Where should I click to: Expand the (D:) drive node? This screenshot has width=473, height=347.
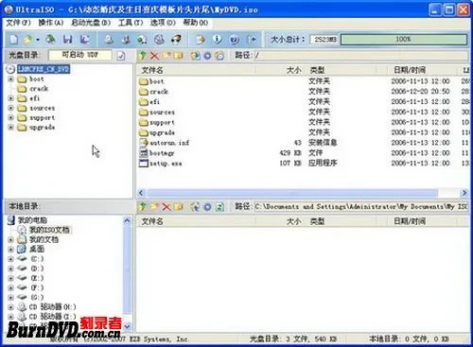tap(10, 269)
